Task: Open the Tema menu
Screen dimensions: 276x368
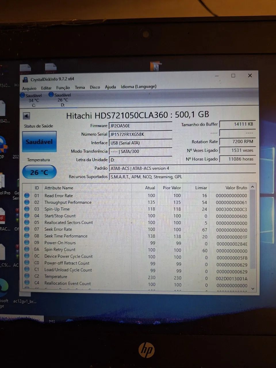Action: [x=80, y=87]
